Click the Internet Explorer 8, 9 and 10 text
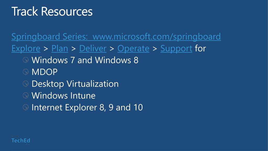268x151 pixels. click(87, 107)
